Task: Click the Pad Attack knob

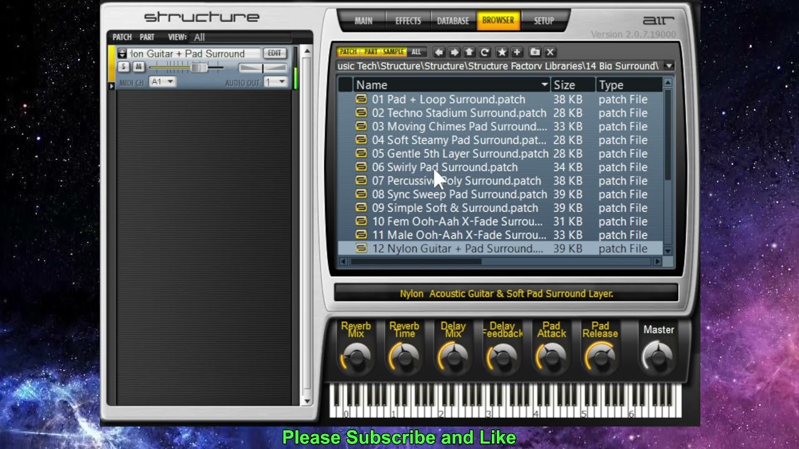Action: point(551,358)
